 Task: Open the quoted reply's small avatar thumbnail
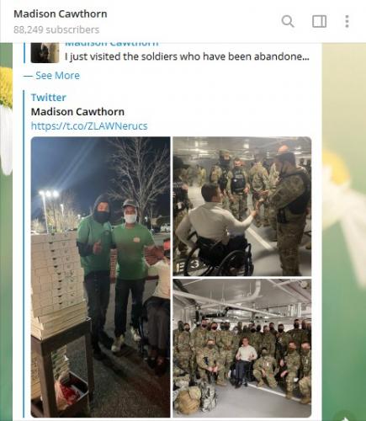tap(45, 53)
